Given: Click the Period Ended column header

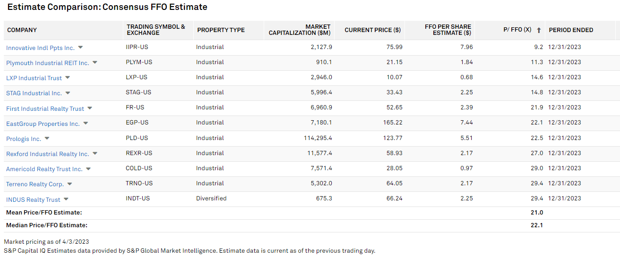Looking at the screenshot, I should point(571,30).
